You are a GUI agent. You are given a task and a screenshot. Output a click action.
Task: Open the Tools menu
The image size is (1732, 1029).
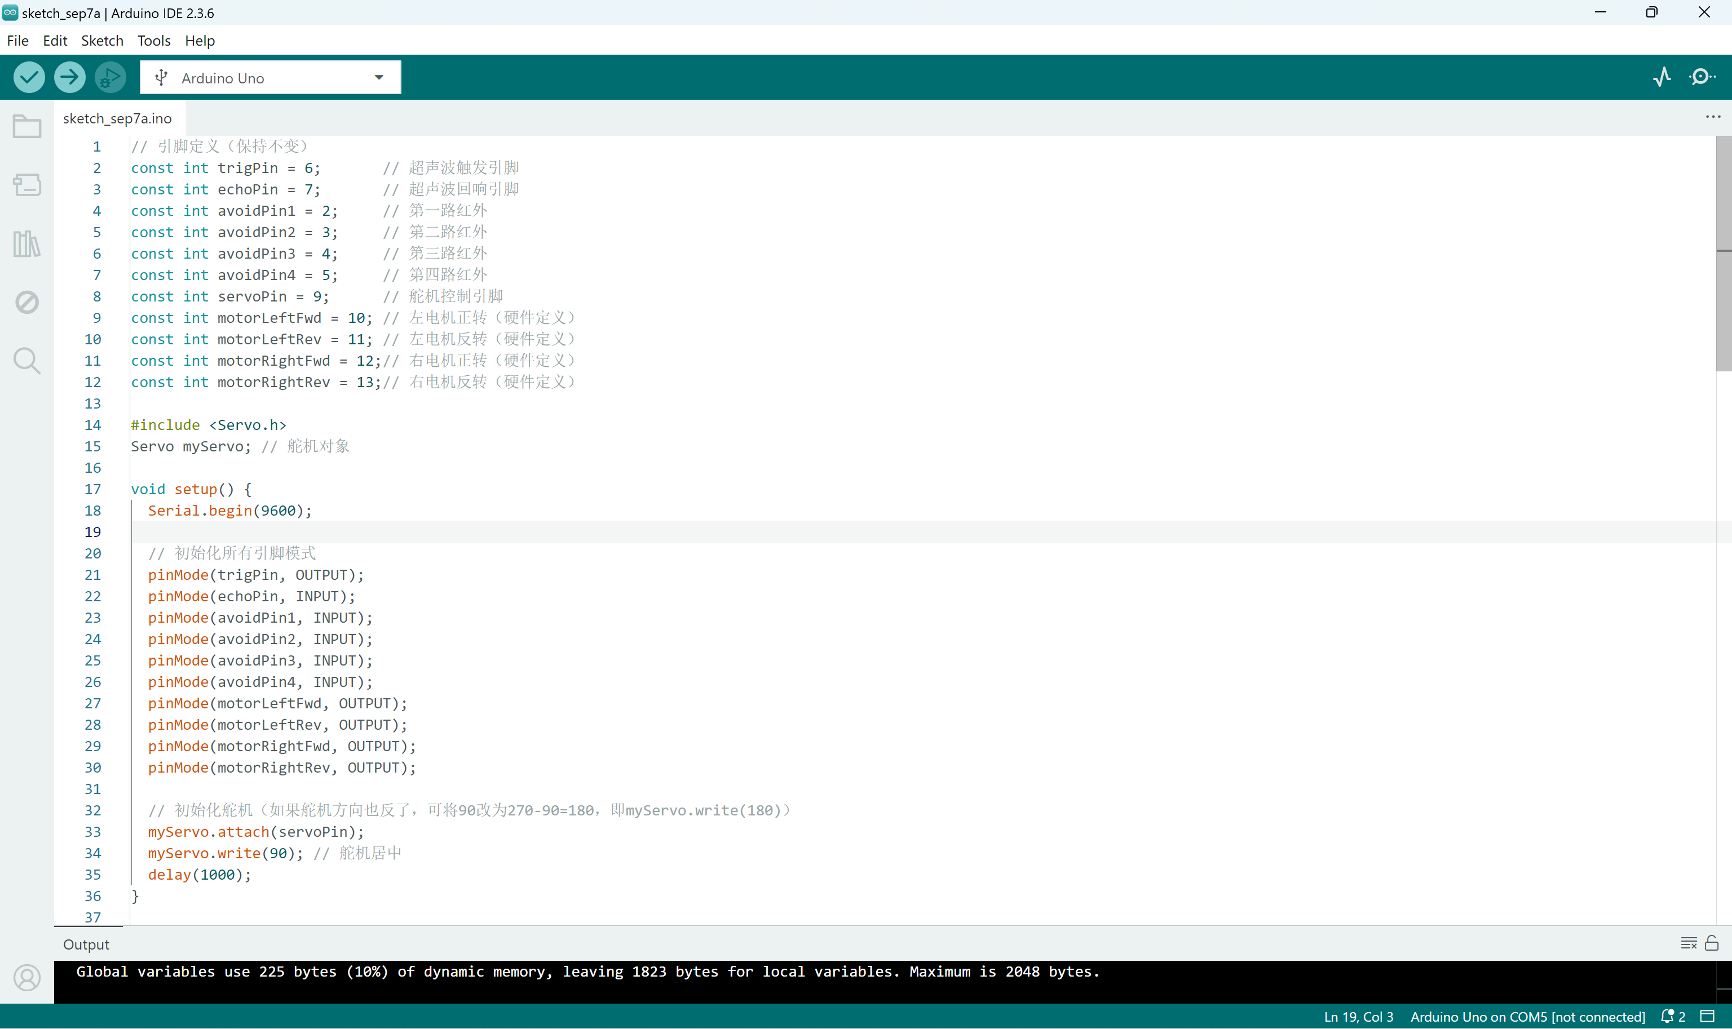pyautogui.click(x=154, y=40)
